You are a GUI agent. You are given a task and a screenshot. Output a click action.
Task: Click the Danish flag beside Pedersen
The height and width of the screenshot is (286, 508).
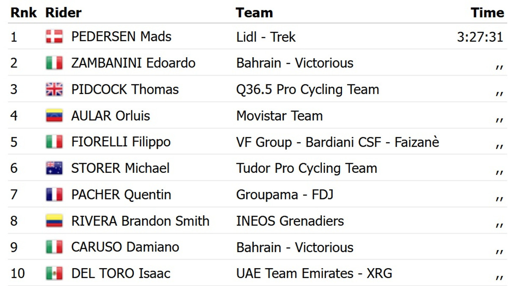pos(54,37)
